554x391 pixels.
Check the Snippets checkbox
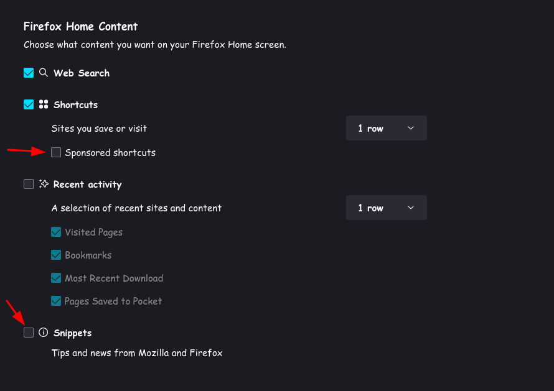[29, 333]
